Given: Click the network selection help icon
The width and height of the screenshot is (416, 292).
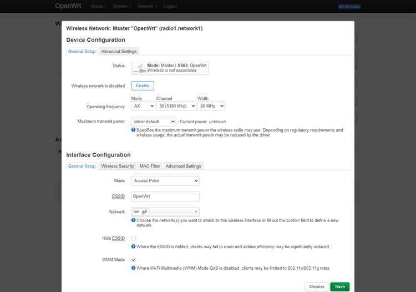Looking at the screenshot, I should click(134, 220).
